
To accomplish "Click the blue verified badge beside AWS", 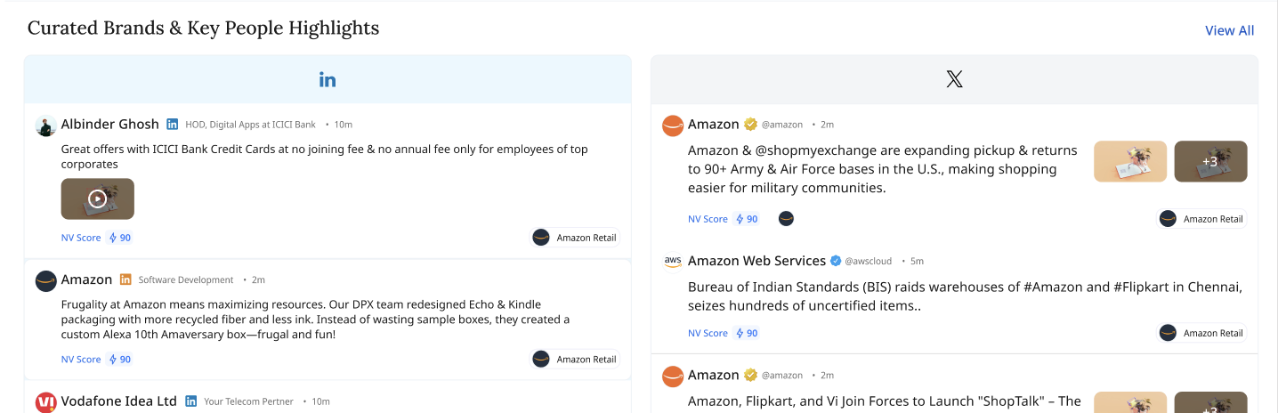I will click(836, 261).
